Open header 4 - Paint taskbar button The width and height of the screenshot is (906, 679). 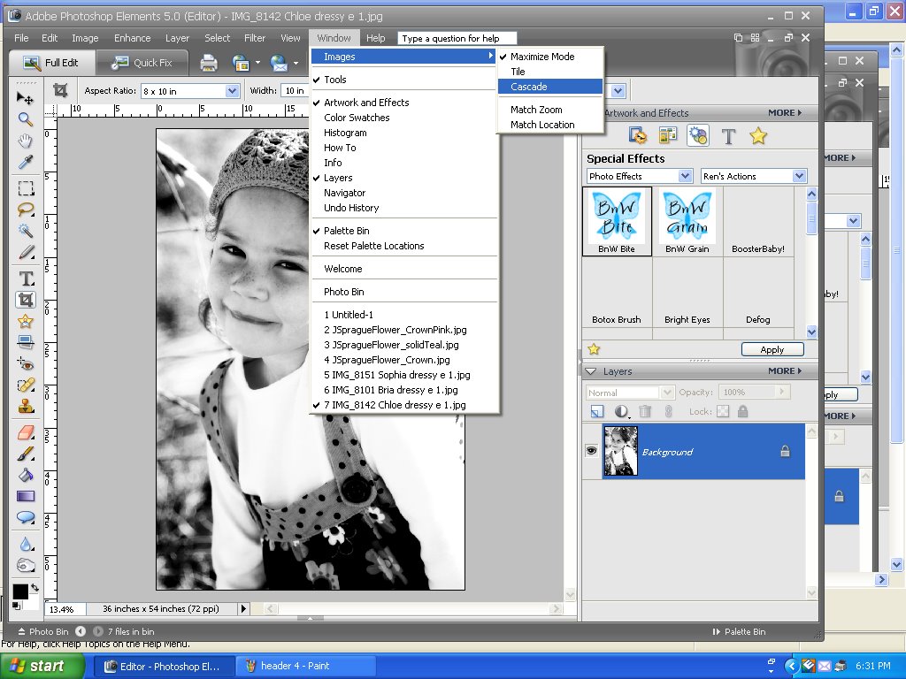pyautogui.click(x=305, y=666)
